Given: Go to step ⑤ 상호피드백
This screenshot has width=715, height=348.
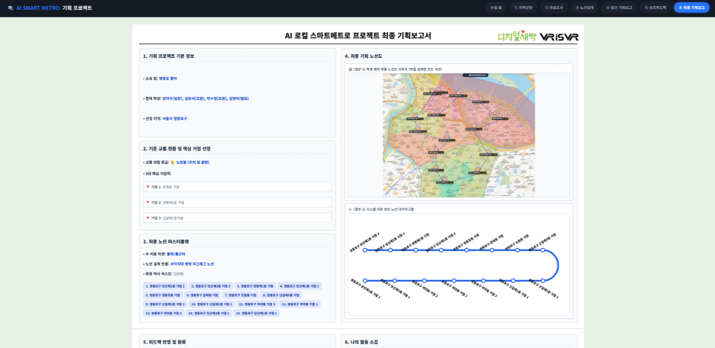Looking at the screenshot, I should coord(655,8).
